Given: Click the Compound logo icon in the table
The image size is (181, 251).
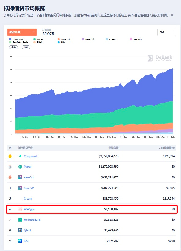Looking at the screenshot, I should [20, 156].
